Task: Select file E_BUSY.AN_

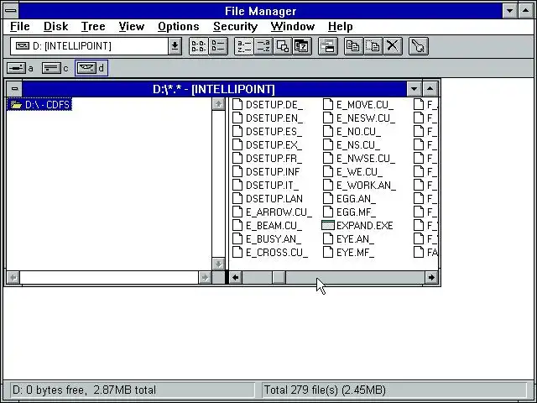Action: pyautogui.click(x=267, y=238)
